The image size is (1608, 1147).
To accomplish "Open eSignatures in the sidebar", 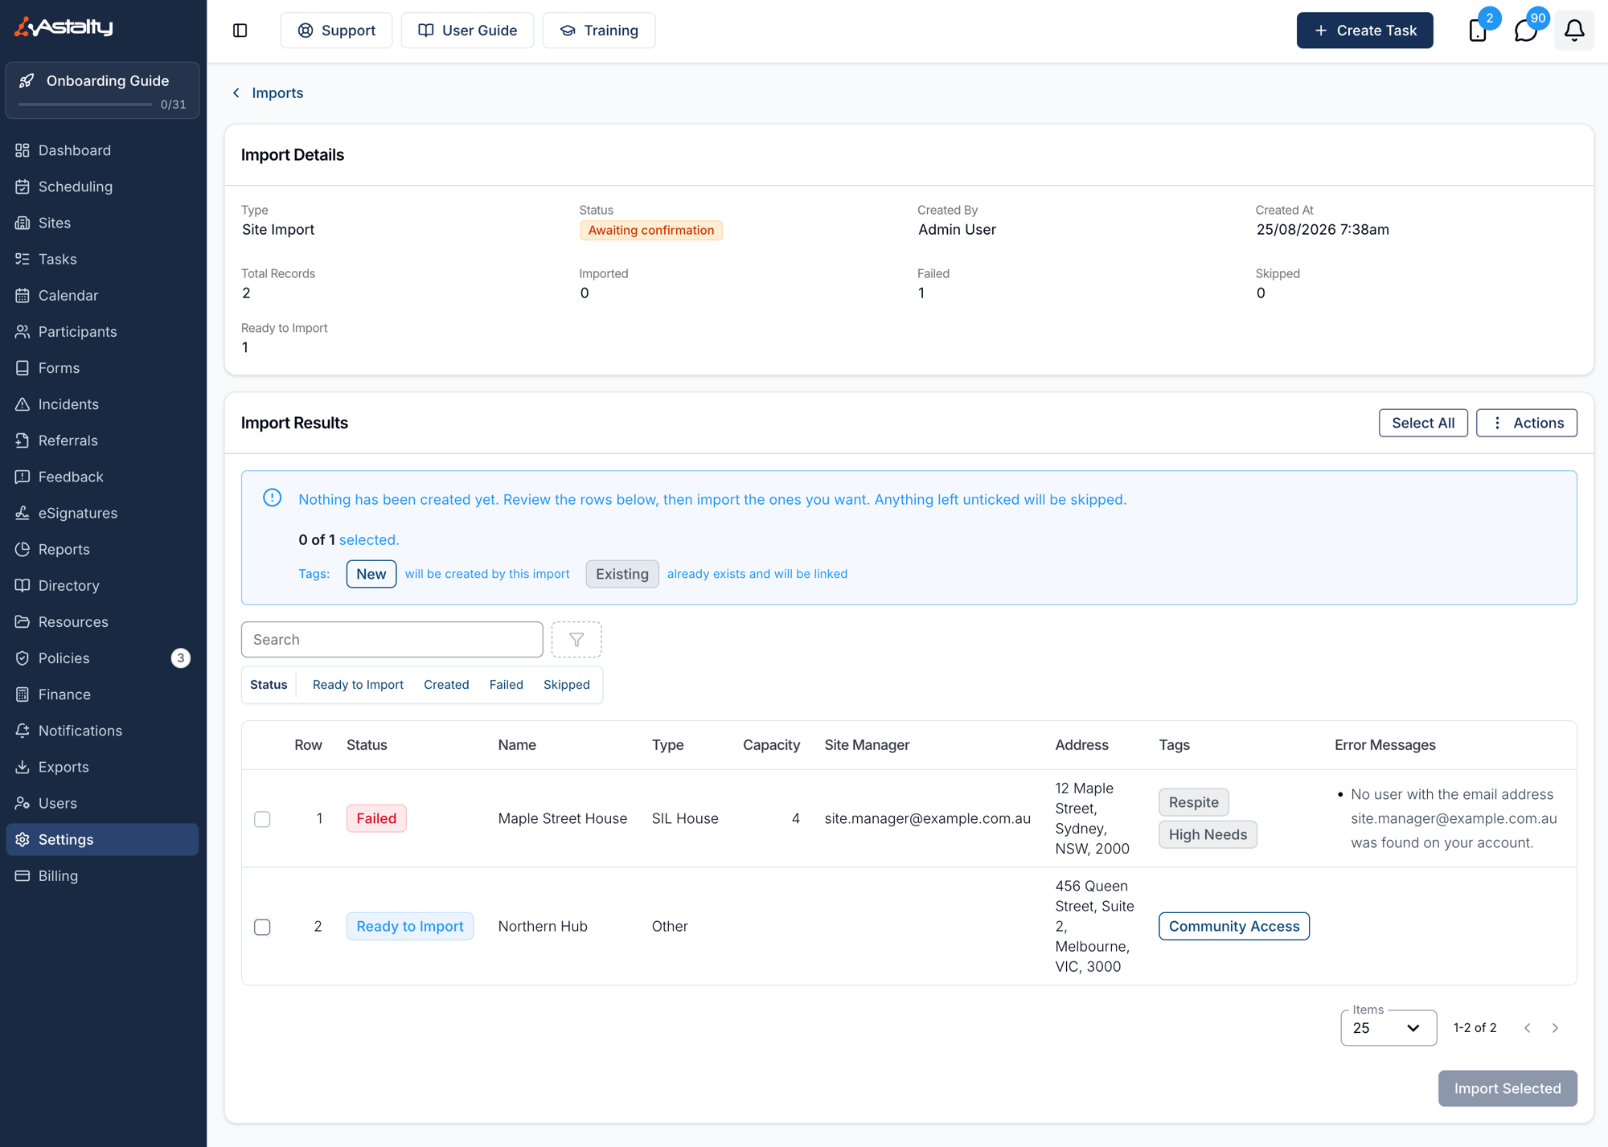I will coord(102,513).
